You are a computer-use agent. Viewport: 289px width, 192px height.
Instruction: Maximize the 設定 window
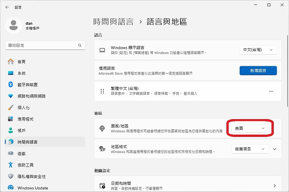coord(269,5)
